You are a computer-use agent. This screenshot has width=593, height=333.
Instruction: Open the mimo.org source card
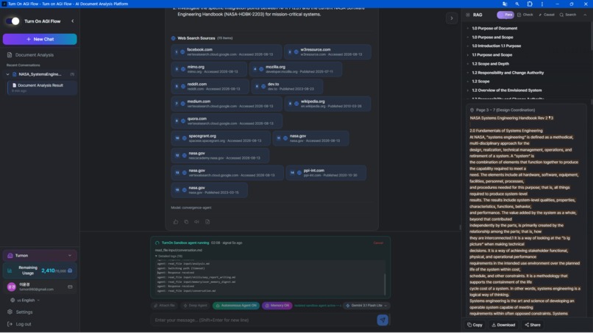209,69
